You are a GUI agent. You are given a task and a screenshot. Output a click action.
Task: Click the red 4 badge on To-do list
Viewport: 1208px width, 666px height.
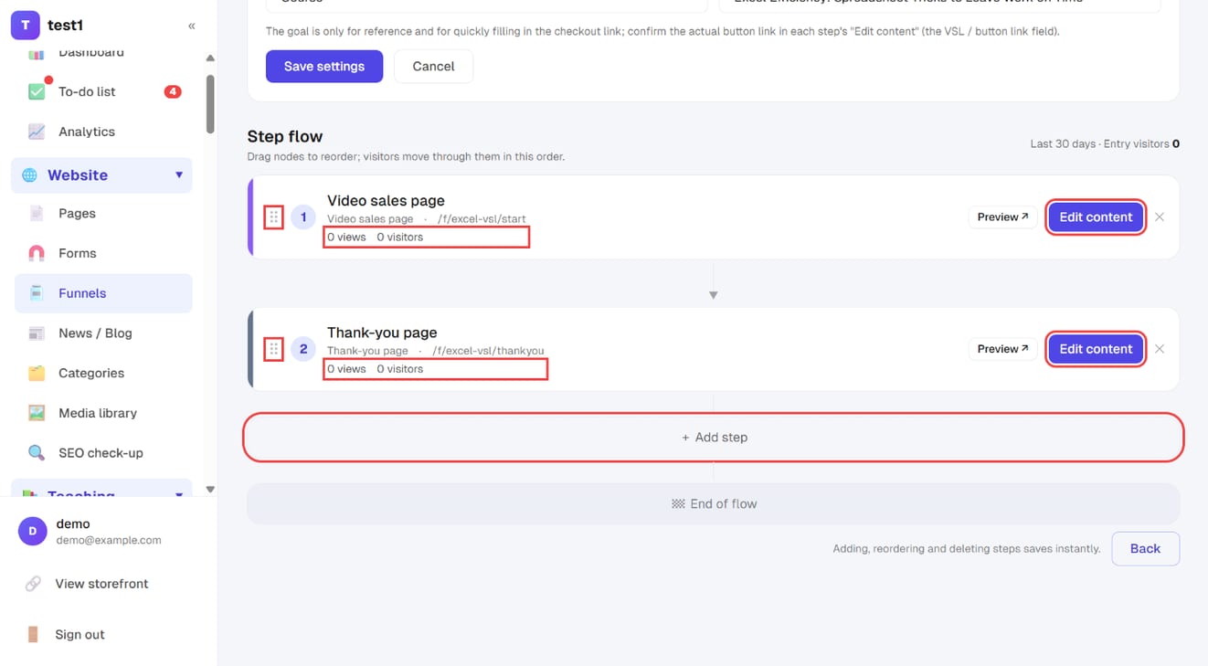tap(173, 91)
